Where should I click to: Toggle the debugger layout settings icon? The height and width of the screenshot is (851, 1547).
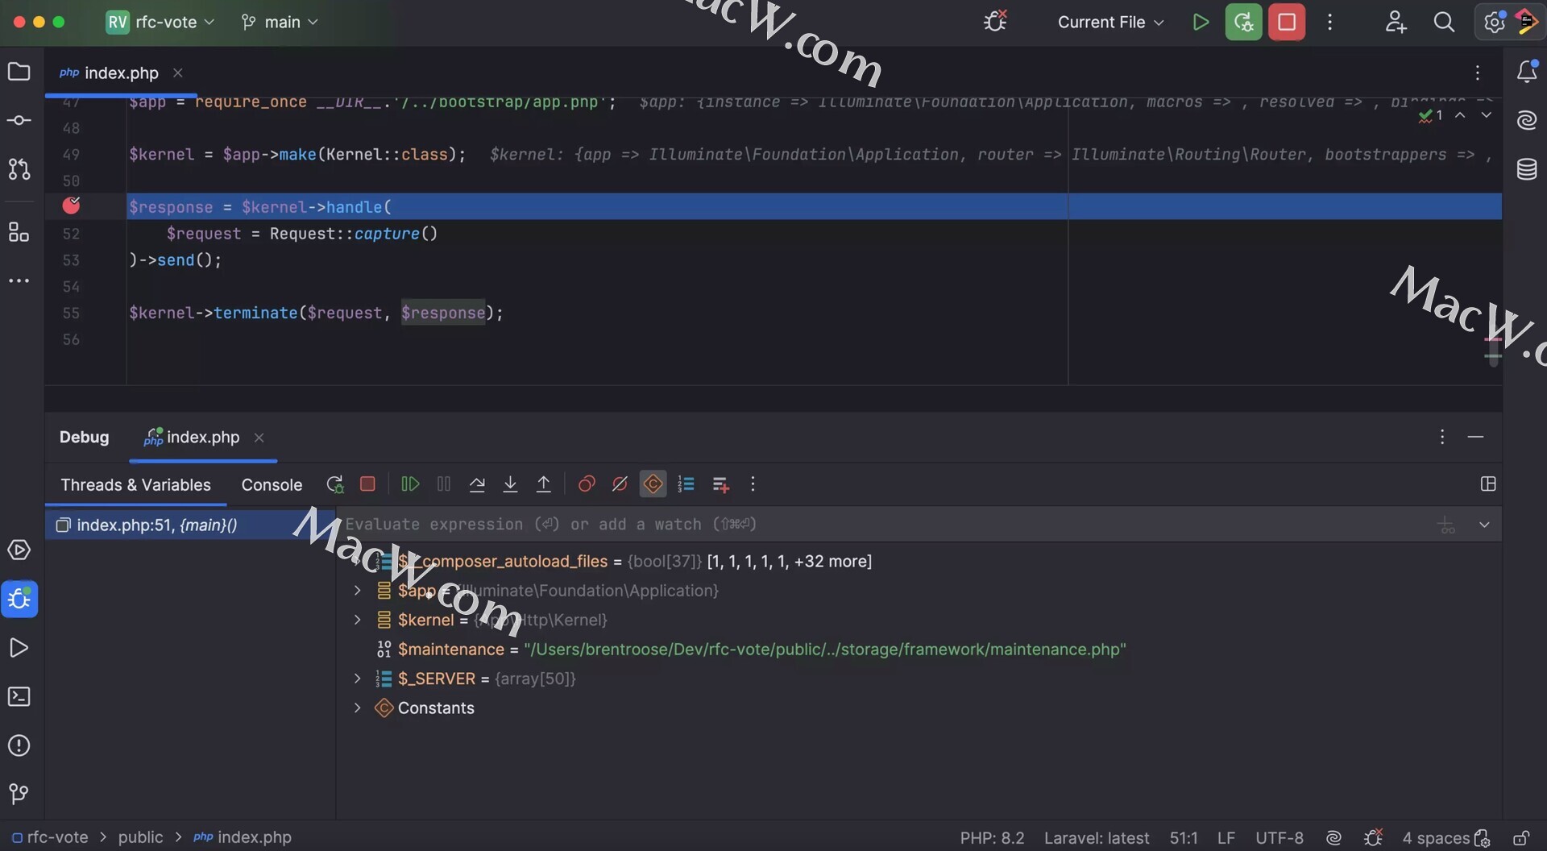tap(1488, 484)
